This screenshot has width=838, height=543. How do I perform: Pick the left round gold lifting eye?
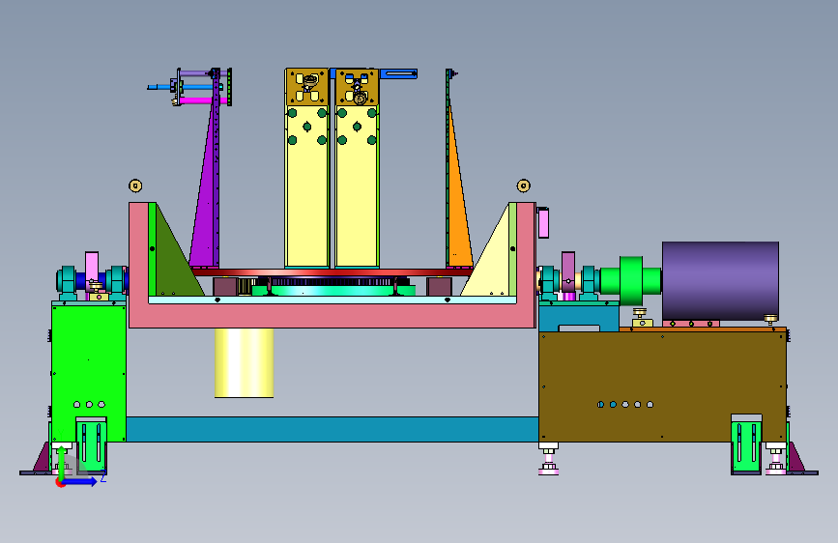[135, 186]
